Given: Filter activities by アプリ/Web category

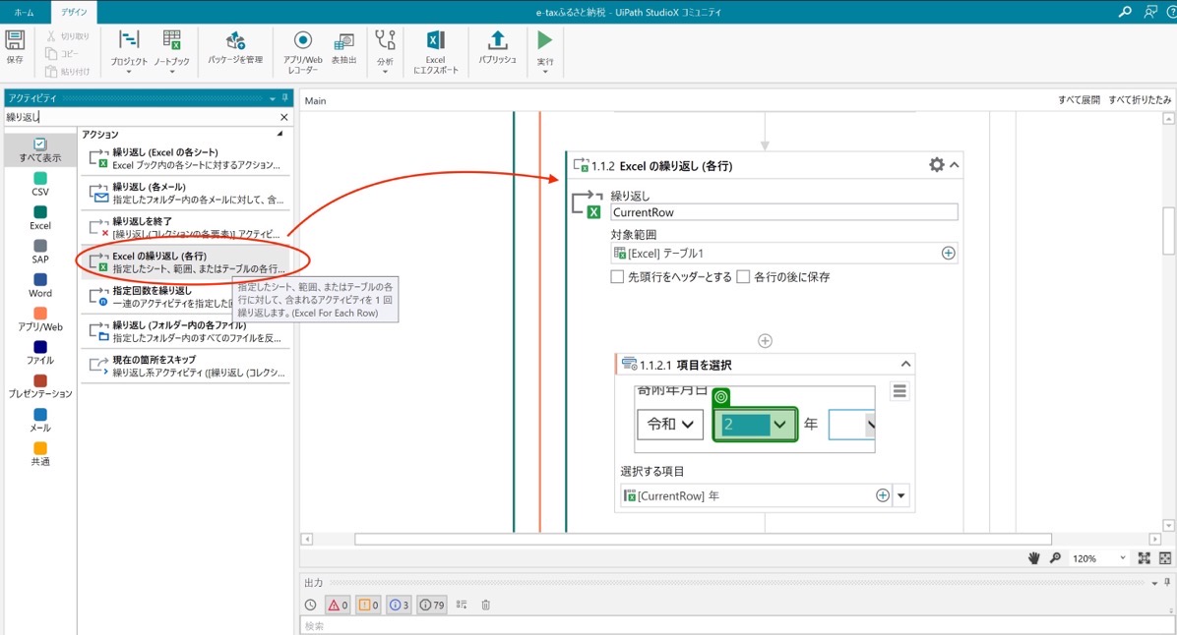Looking at the screenshot, I should [x=40, y=318].
